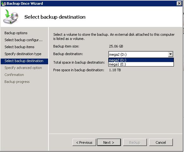This screenshot has height=152, width=184.
Task: Click the 1.18 TB free space value
Action: [115, 70]
